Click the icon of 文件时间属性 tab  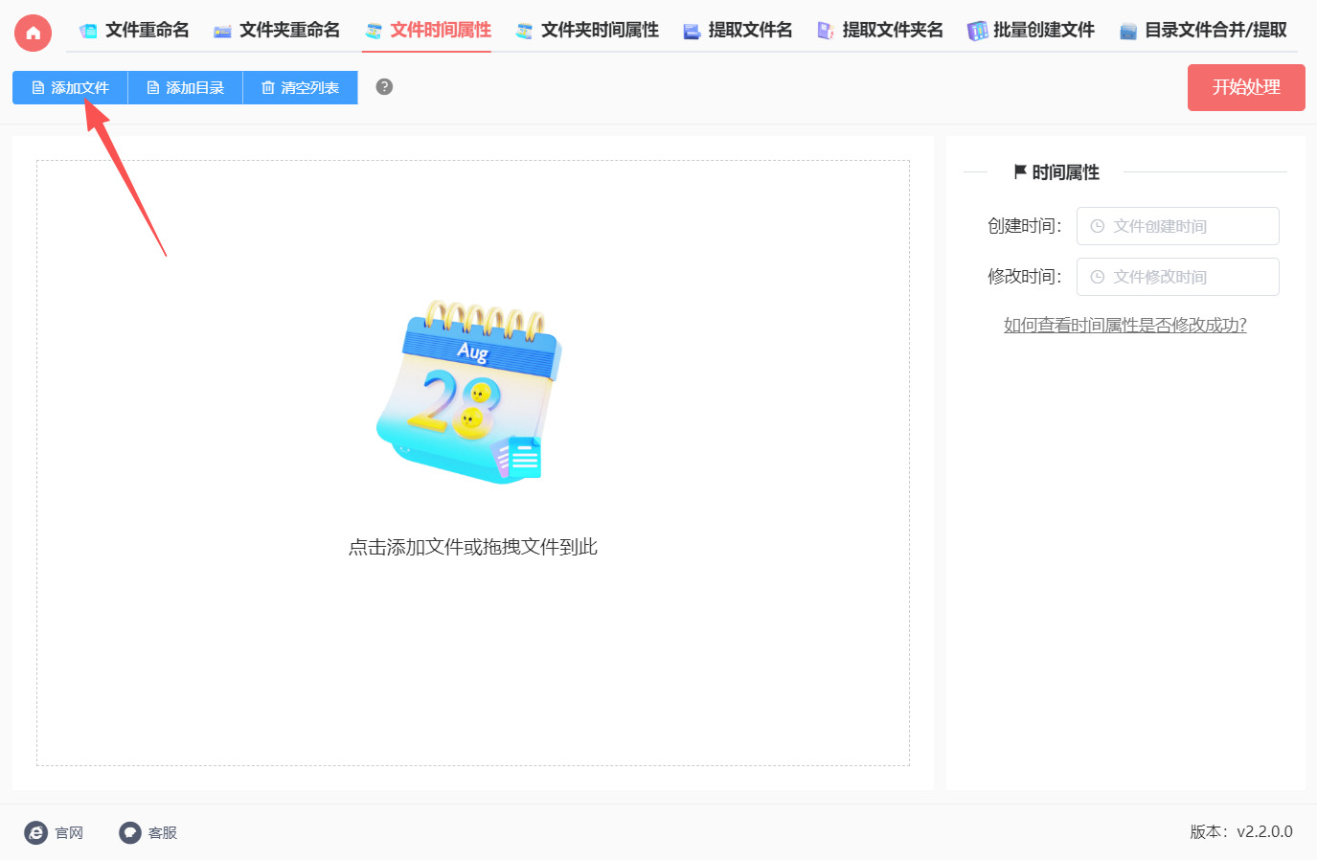tap(374, 32)
